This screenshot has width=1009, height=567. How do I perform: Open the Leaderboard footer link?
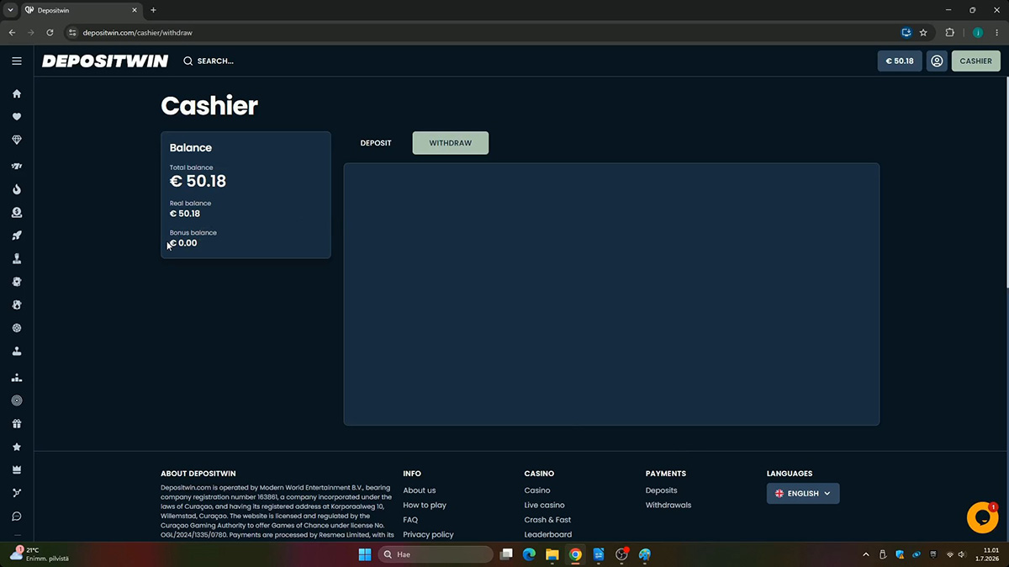tap(548, 534)
